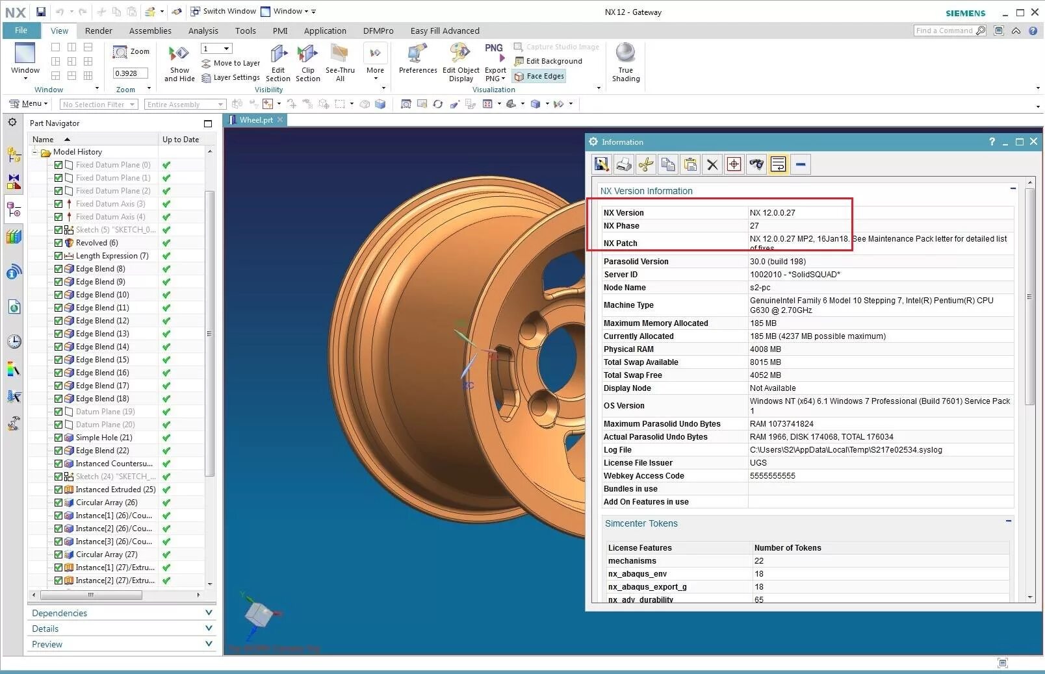The width and height of the screenshot is (1045, 674).
Task: Uncheck Edge Blend (12) checkbox
Action: 58,321
